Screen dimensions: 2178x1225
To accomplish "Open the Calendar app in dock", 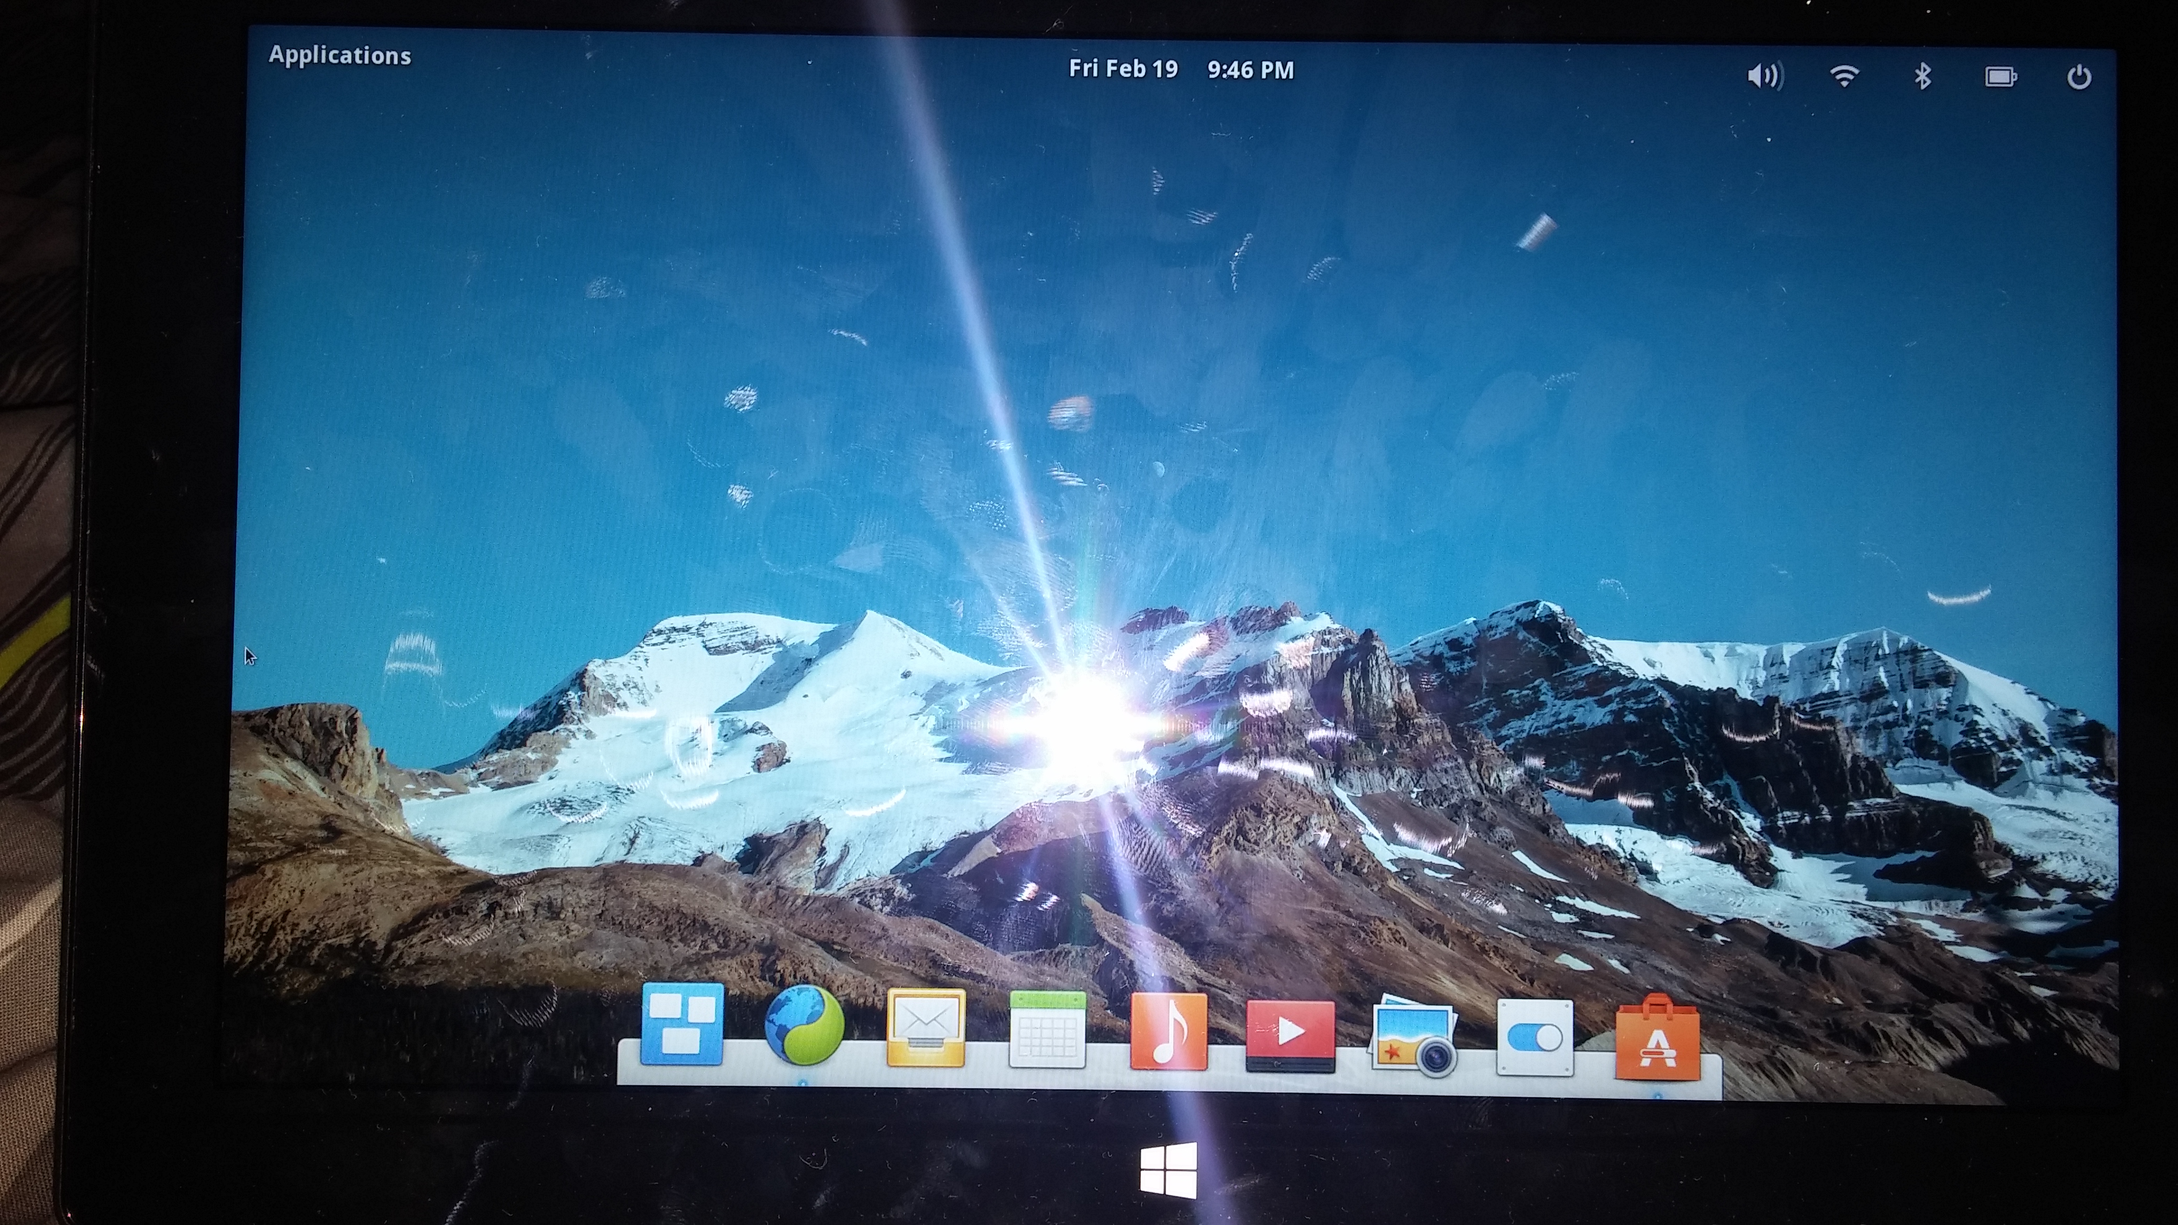I will pos(1048,1030).
